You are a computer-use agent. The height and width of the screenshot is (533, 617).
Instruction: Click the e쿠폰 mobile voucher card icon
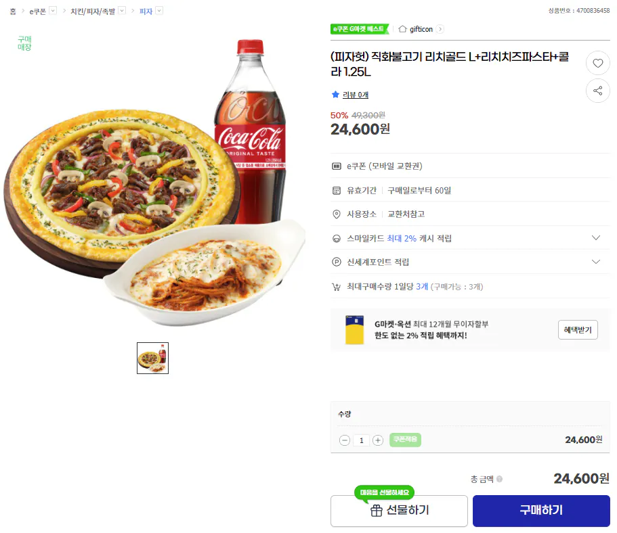(x=336, y=166)
